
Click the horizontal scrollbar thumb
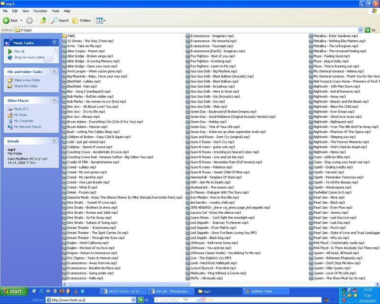click(129, 284)
